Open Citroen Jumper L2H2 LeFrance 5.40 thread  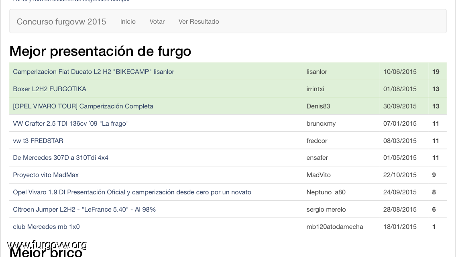[x=84, y=209]
